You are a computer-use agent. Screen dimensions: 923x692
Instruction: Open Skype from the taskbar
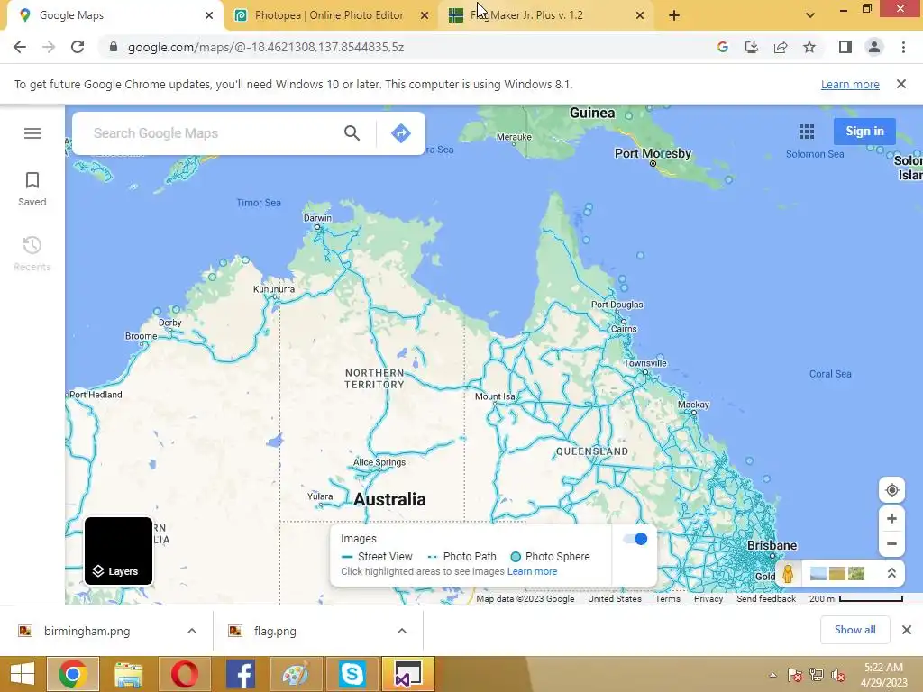pos(352,674)
